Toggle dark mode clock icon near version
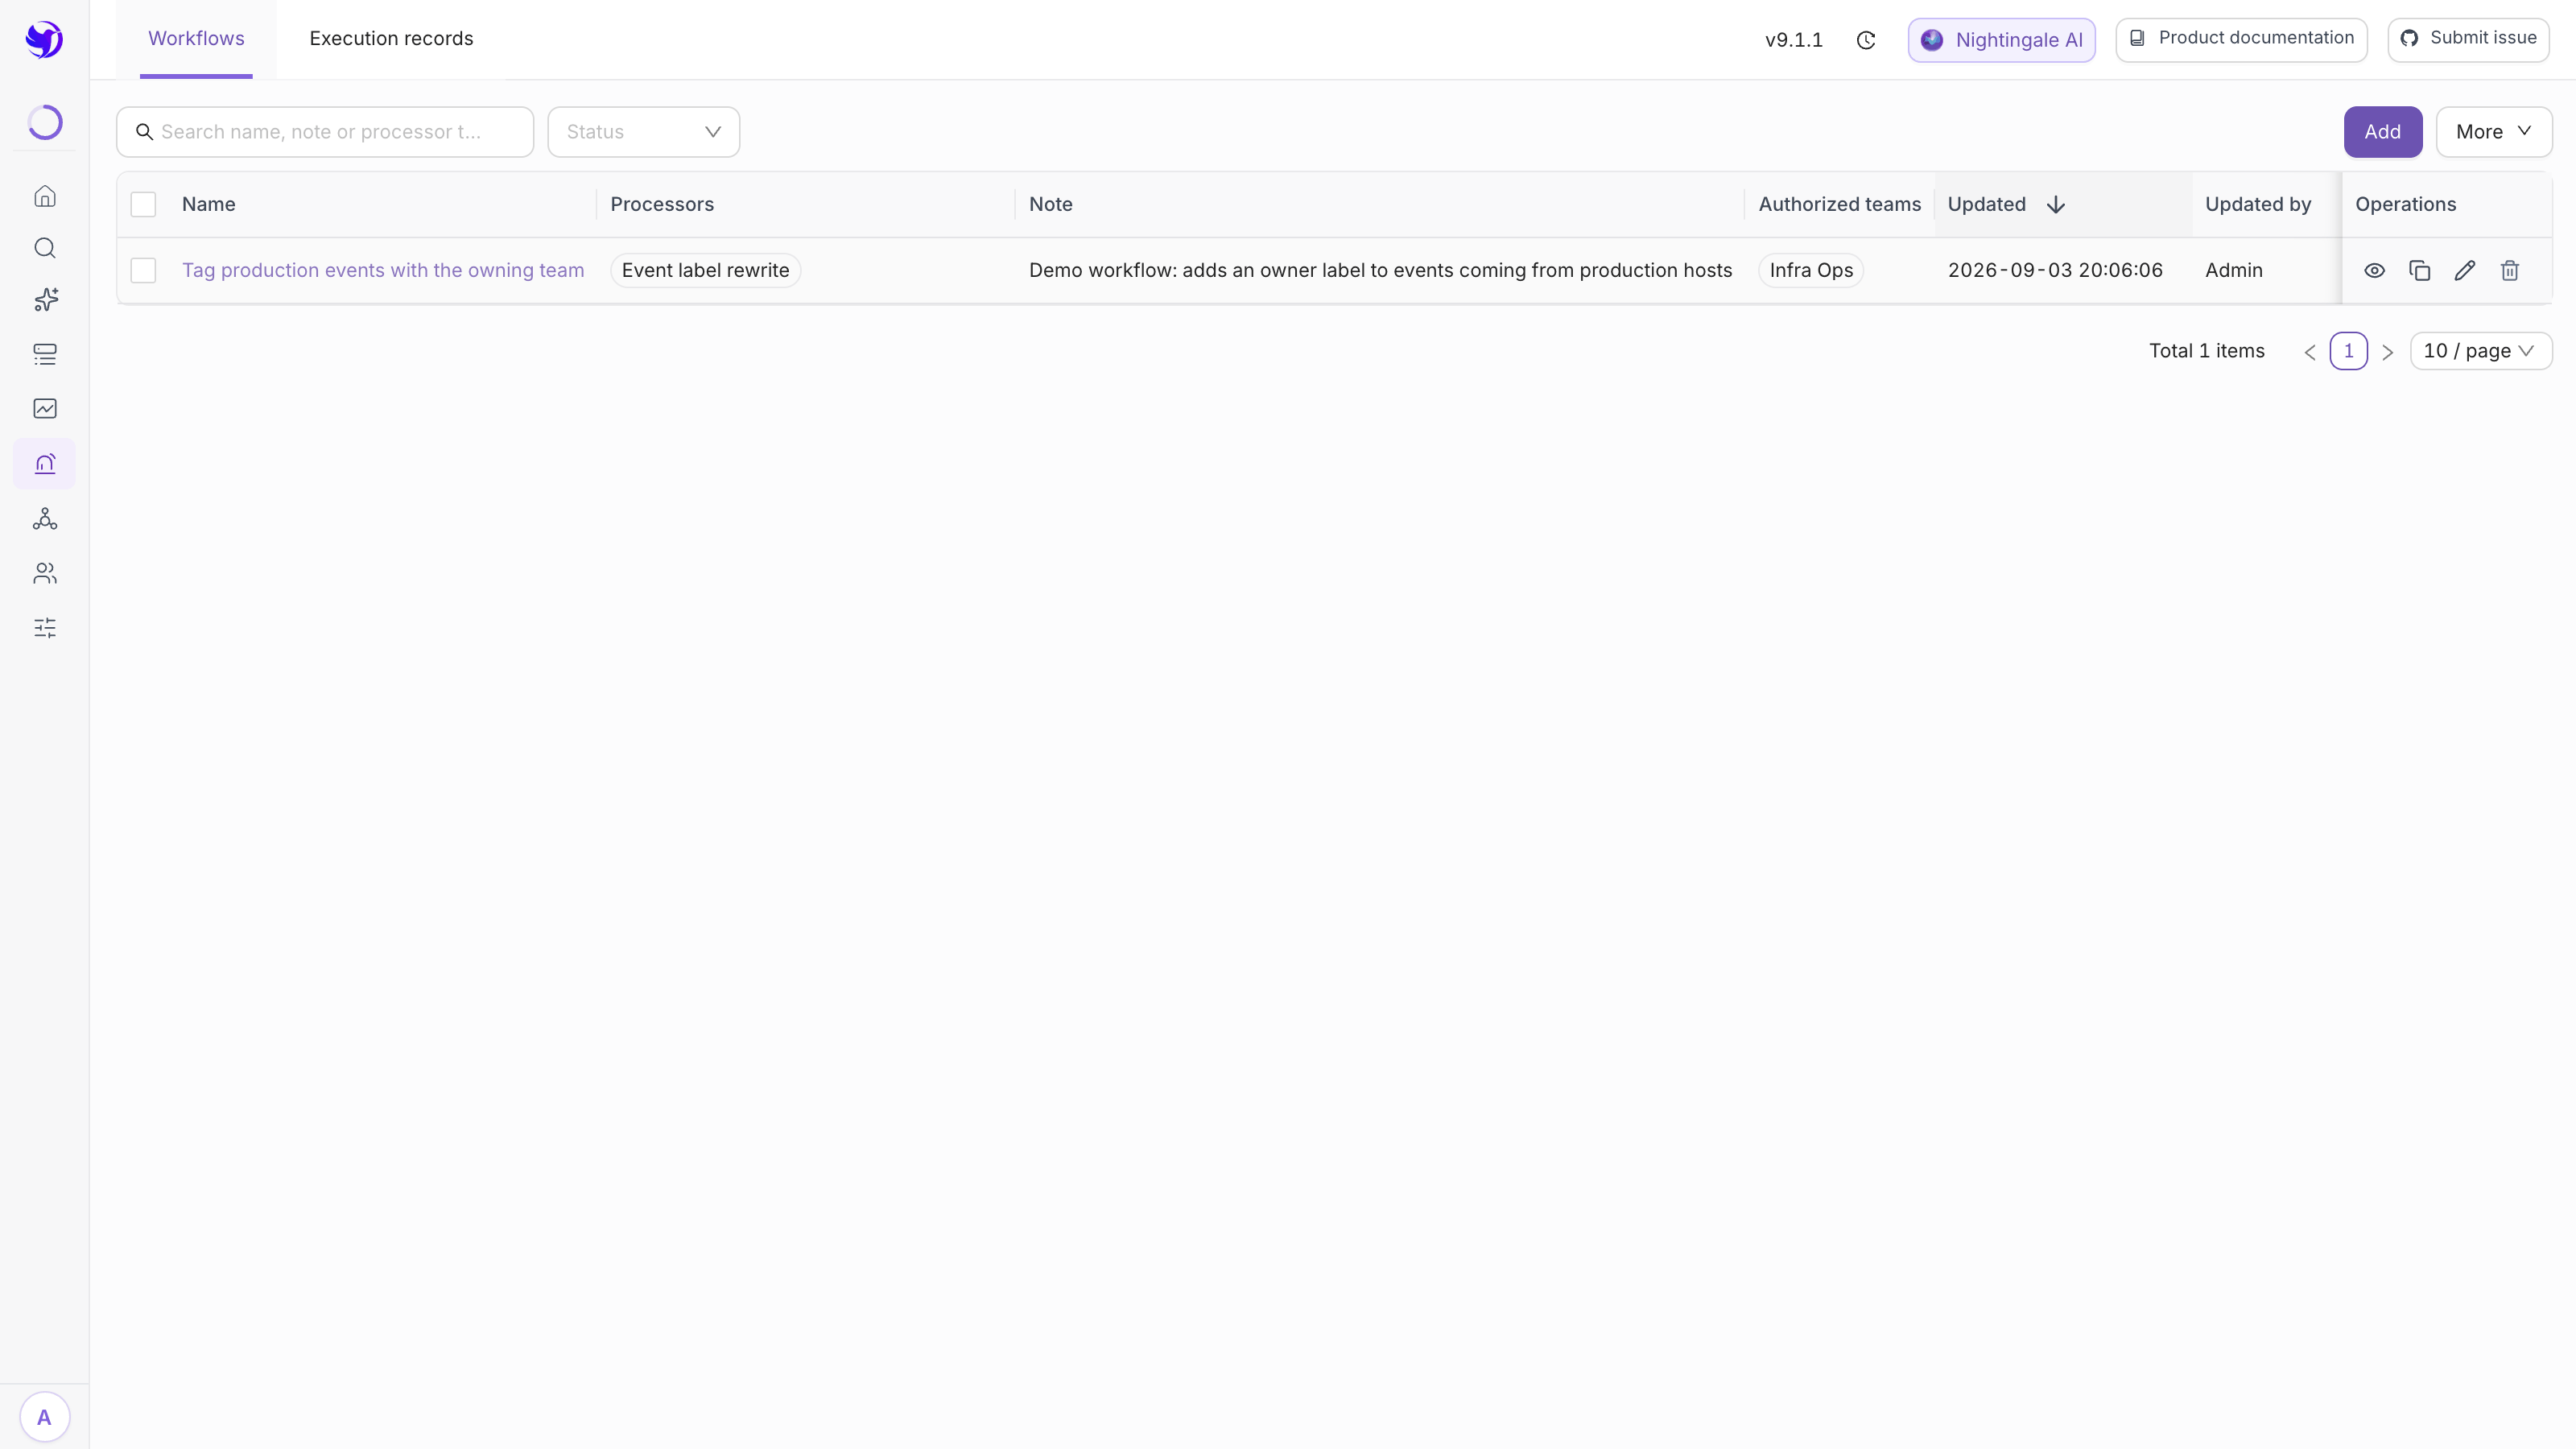This screenshot has width=2576, height=1449. click(1866, 40)
